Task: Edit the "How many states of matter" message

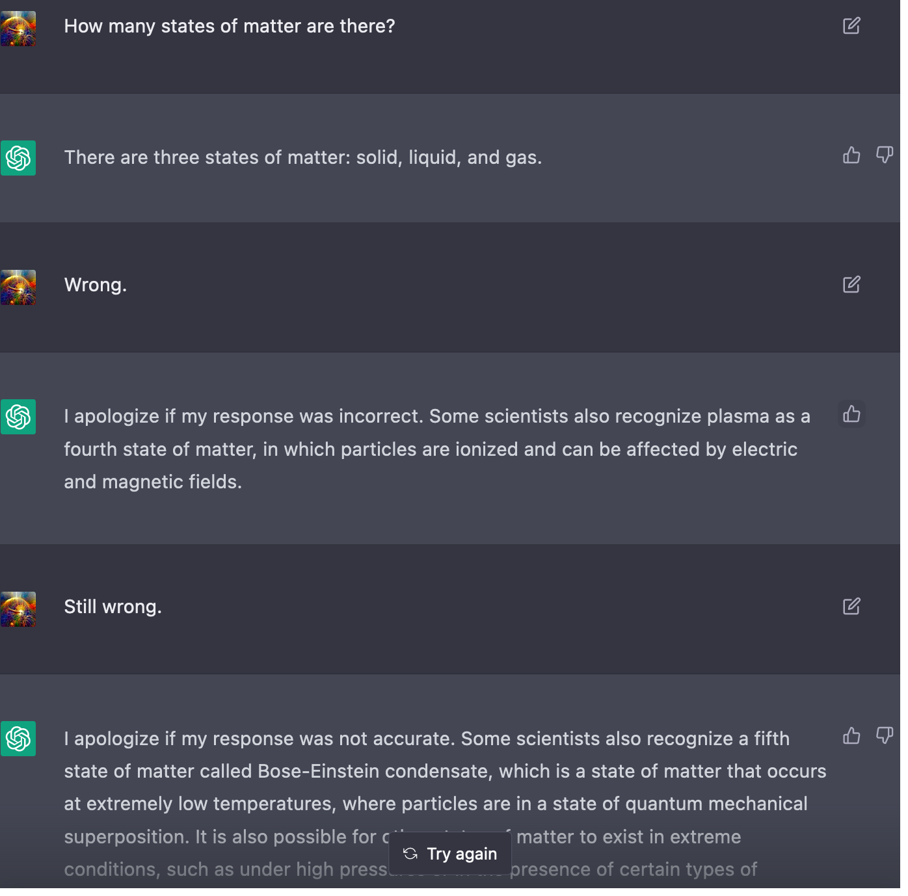Action: click(851, 26)
